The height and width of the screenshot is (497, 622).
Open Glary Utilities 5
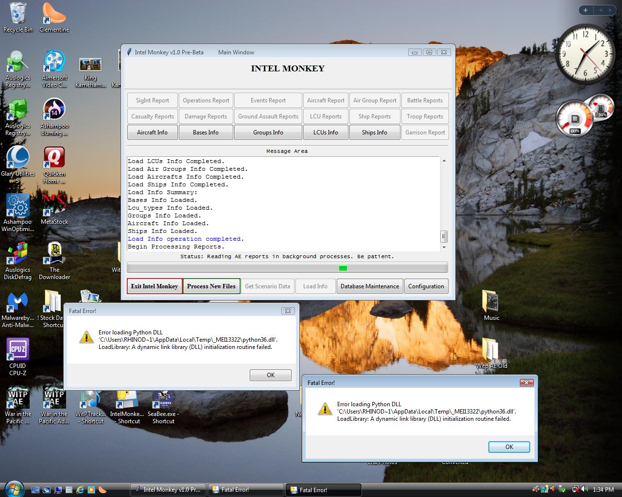point(17,160)
